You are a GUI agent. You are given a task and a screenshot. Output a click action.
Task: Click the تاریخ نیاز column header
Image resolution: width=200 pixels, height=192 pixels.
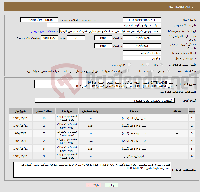(21, 111)
